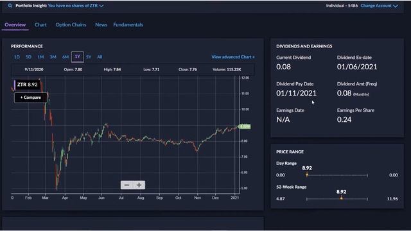Click the DIVIDENDS AND EARNINGS heading
The width and height of the screenshot is (411, 231).
click(304, 46)
